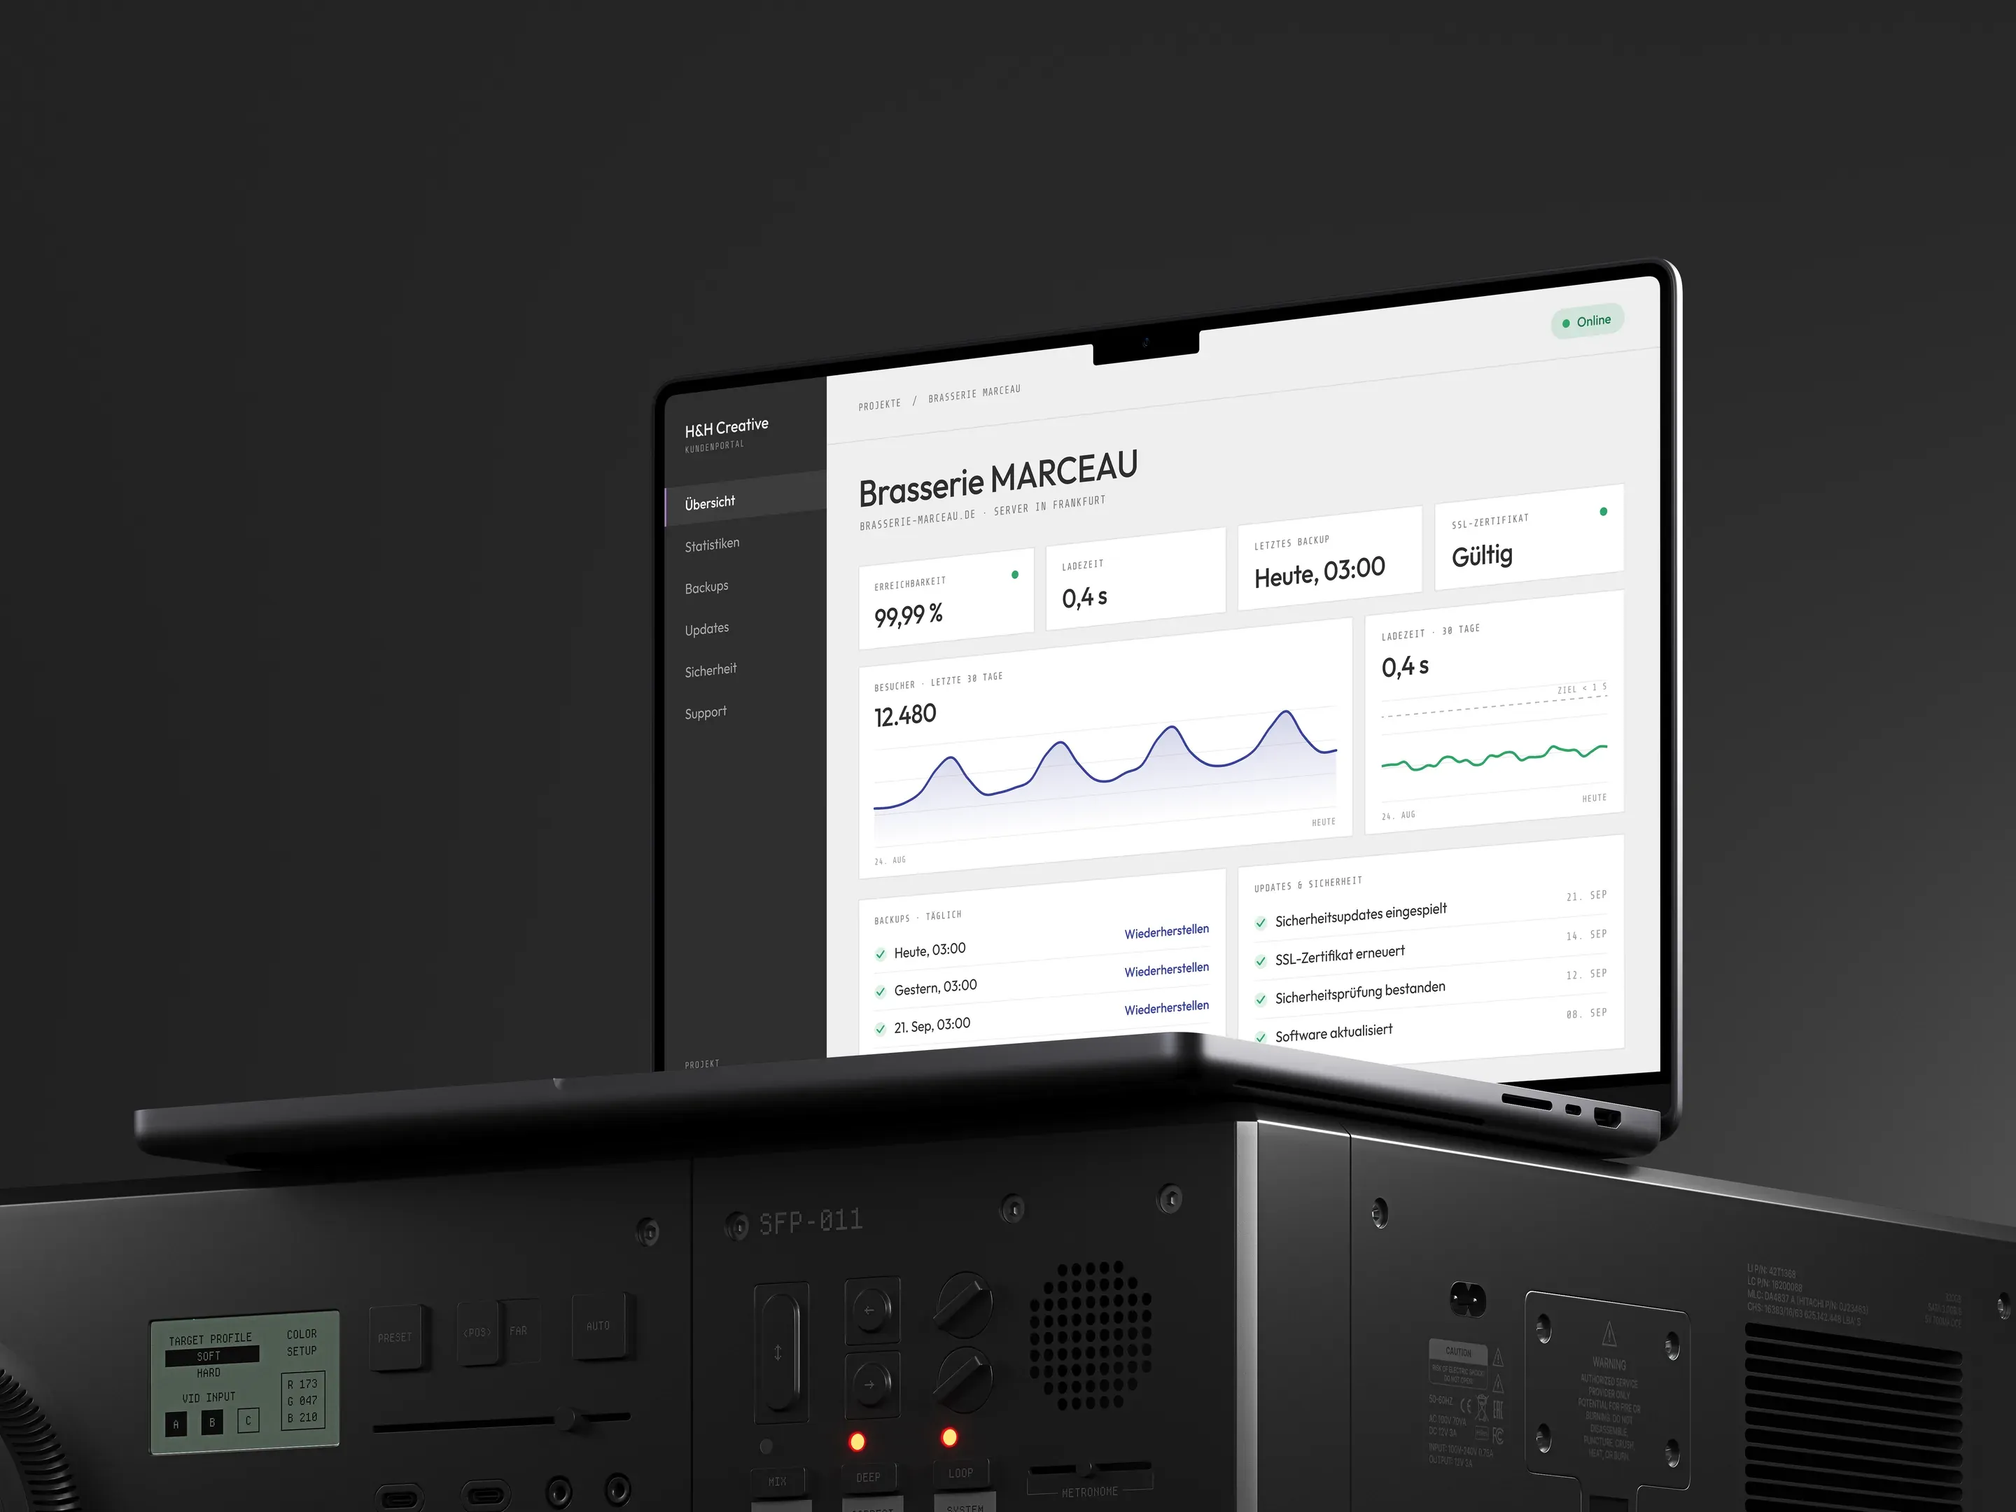
Task: Click the H&H Creative logo in sidebar
Action: [727, 428]
